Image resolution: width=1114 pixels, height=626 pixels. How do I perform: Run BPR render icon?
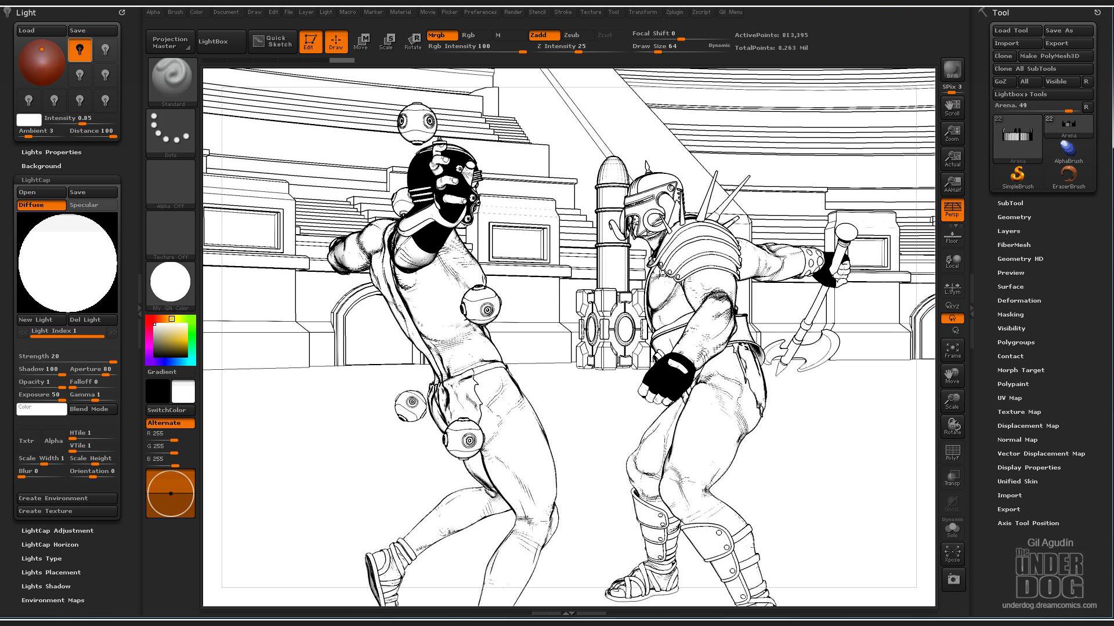[x=952, y=69]
